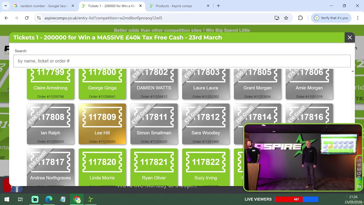Click the entry list scrollbar up arrow
The width and height of the screenshot is (364, 205).
tap(353, 71)
